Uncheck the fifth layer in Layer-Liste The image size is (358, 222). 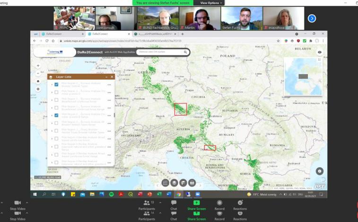[x=57, y=115]
